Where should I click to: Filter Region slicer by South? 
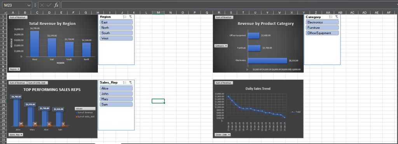coord(116,33)
